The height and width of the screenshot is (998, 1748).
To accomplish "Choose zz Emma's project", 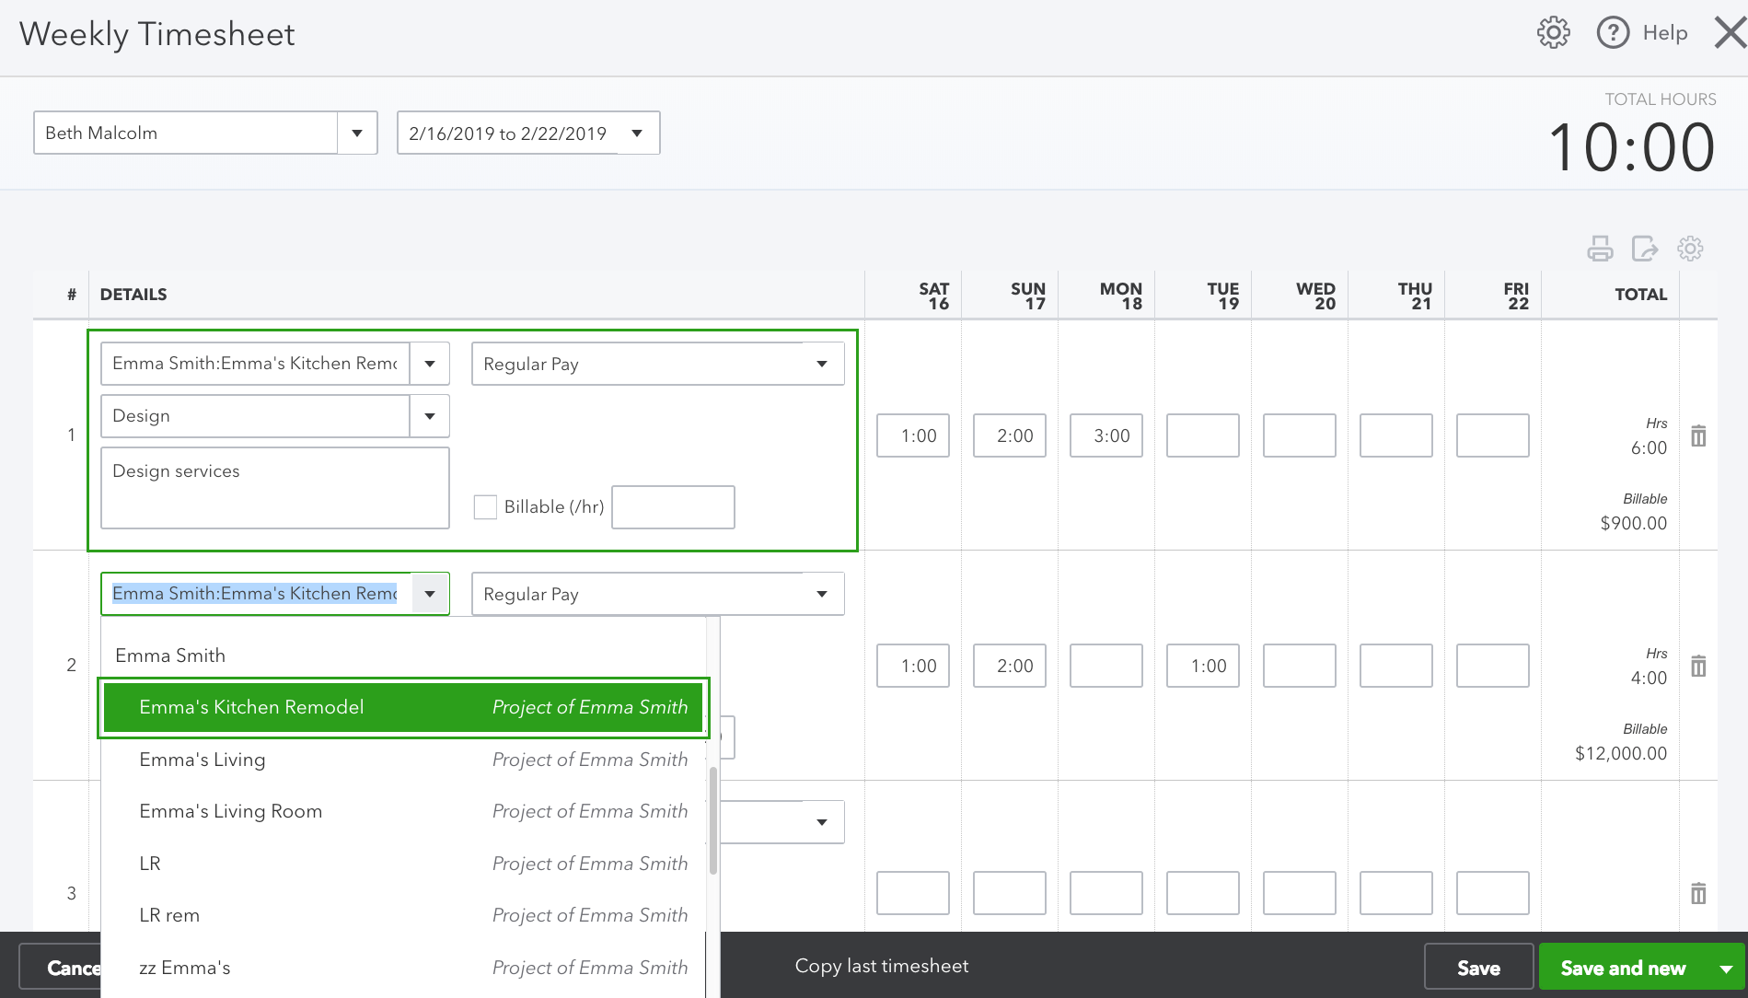I will (403, 968).
